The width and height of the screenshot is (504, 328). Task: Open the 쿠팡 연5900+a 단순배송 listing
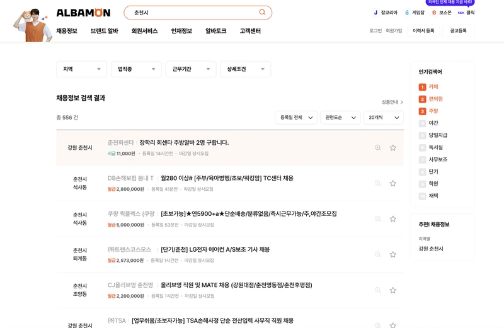point(249,214)
